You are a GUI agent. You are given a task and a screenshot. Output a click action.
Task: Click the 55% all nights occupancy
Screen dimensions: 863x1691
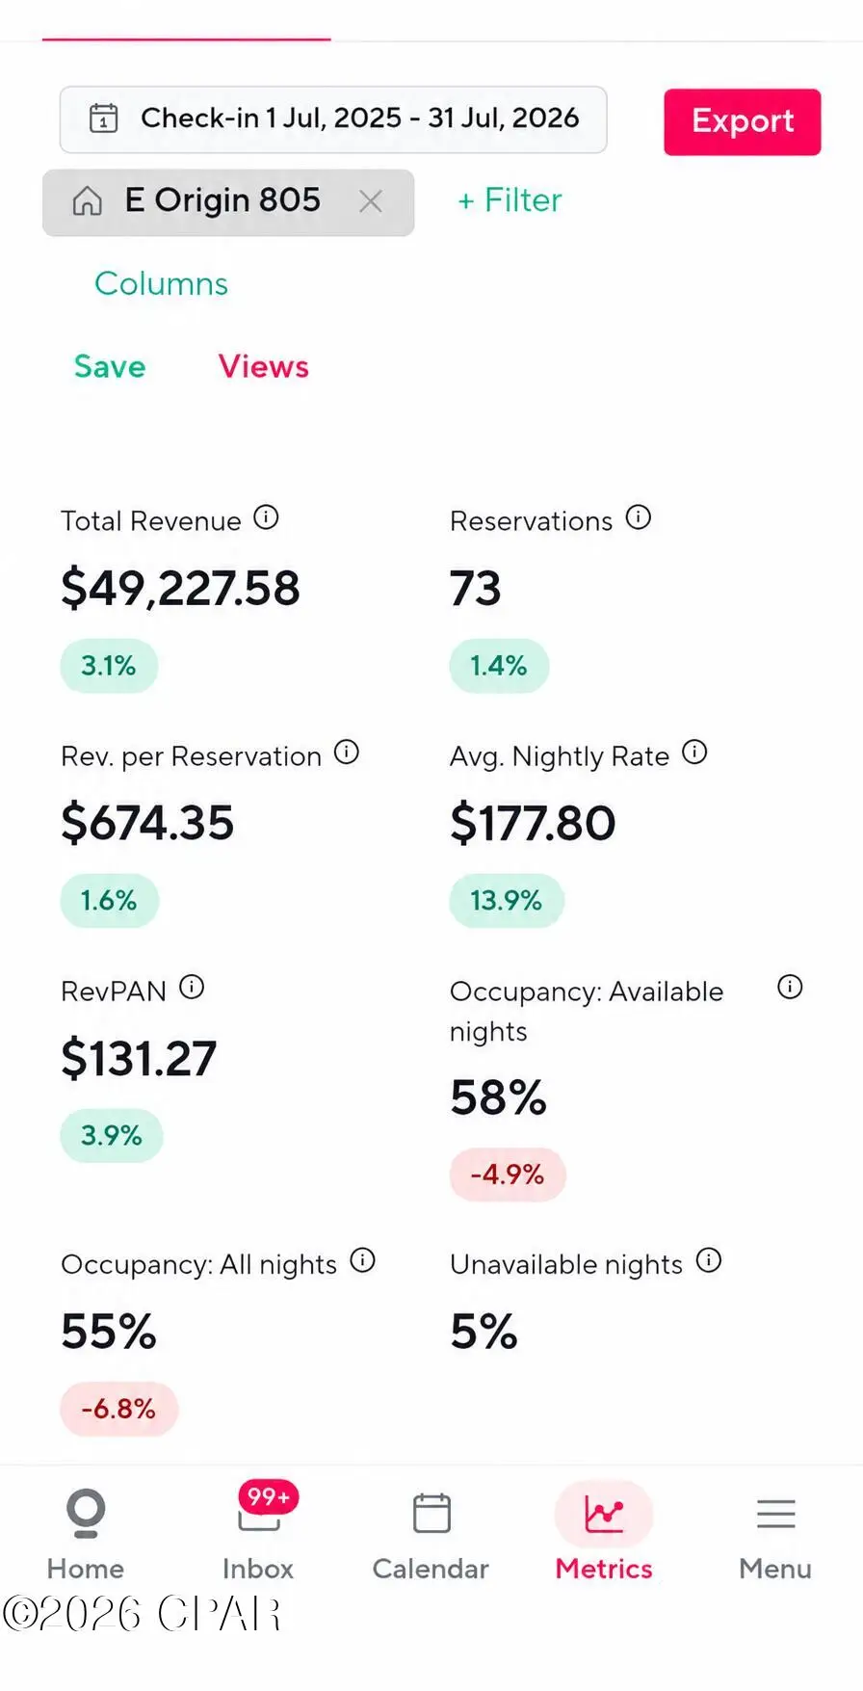pyautogui.click(x=109, y=1332)
